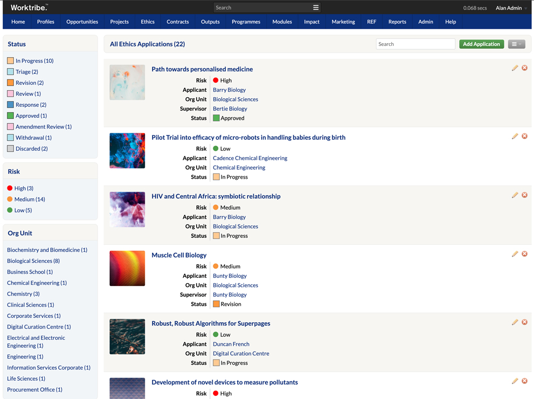Filter by Medium risk orange dot
The height and width of the screenshot is (399, 534).
[10, 199]
